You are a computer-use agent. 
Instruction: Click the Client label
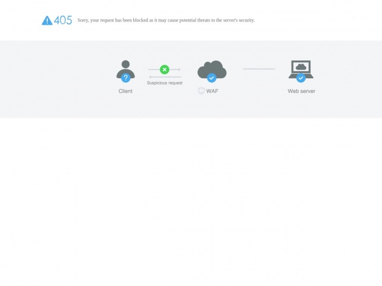[125, 91]
